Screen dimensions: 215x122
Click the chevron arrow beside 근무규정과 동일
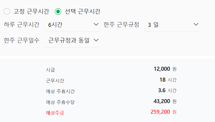click(x=96, y=40)
